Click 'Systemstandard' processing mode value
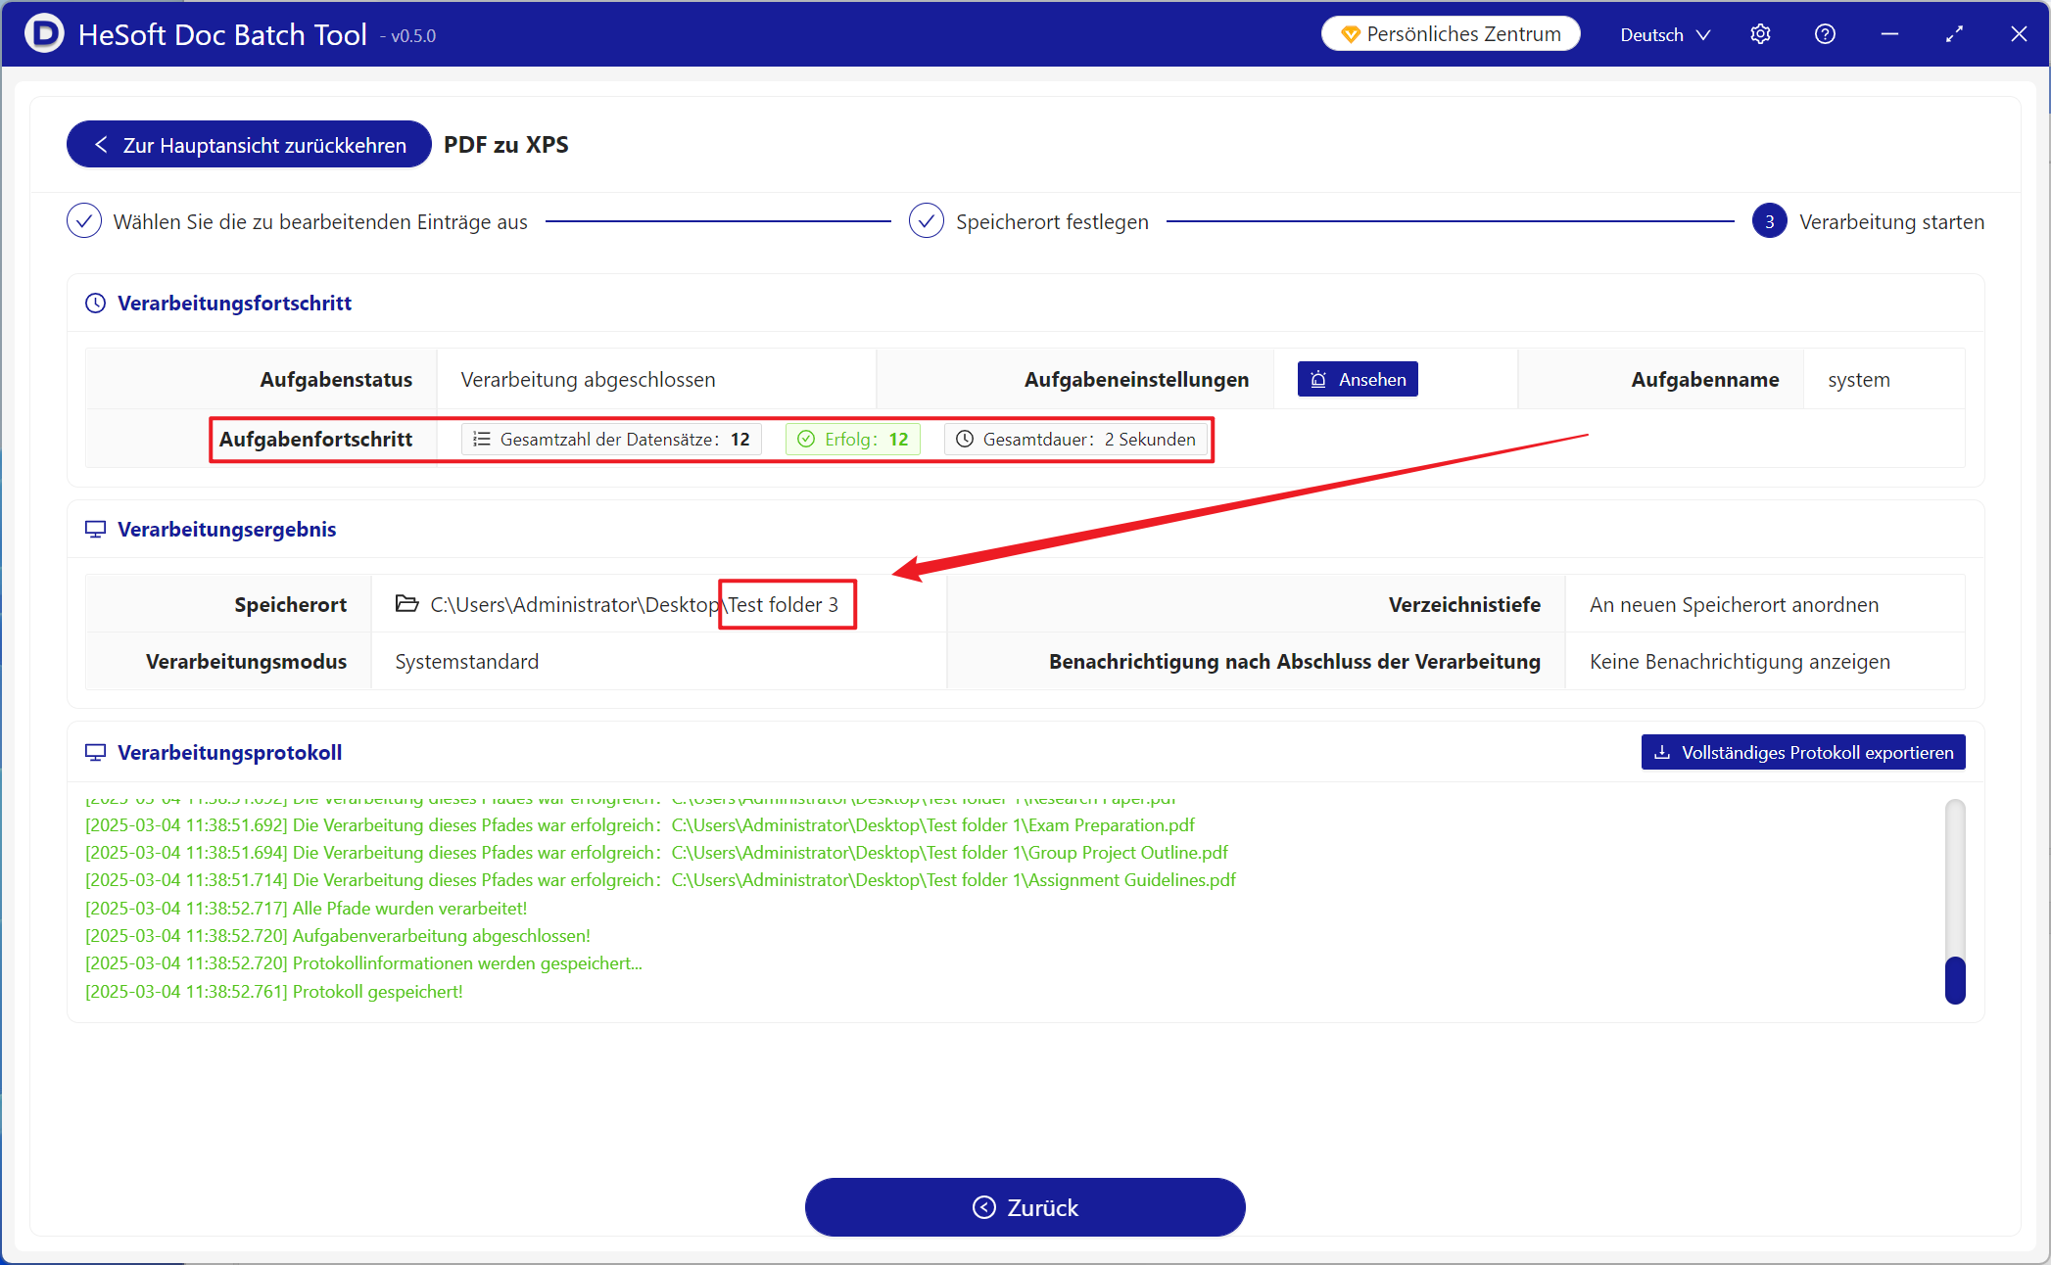2051x1265 pixels. pos(467,662)
